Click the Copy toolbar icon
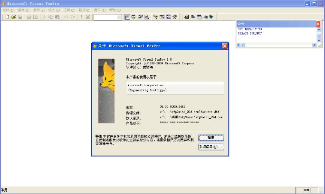Viewport: 325px width, 194px height. (50, 17)
